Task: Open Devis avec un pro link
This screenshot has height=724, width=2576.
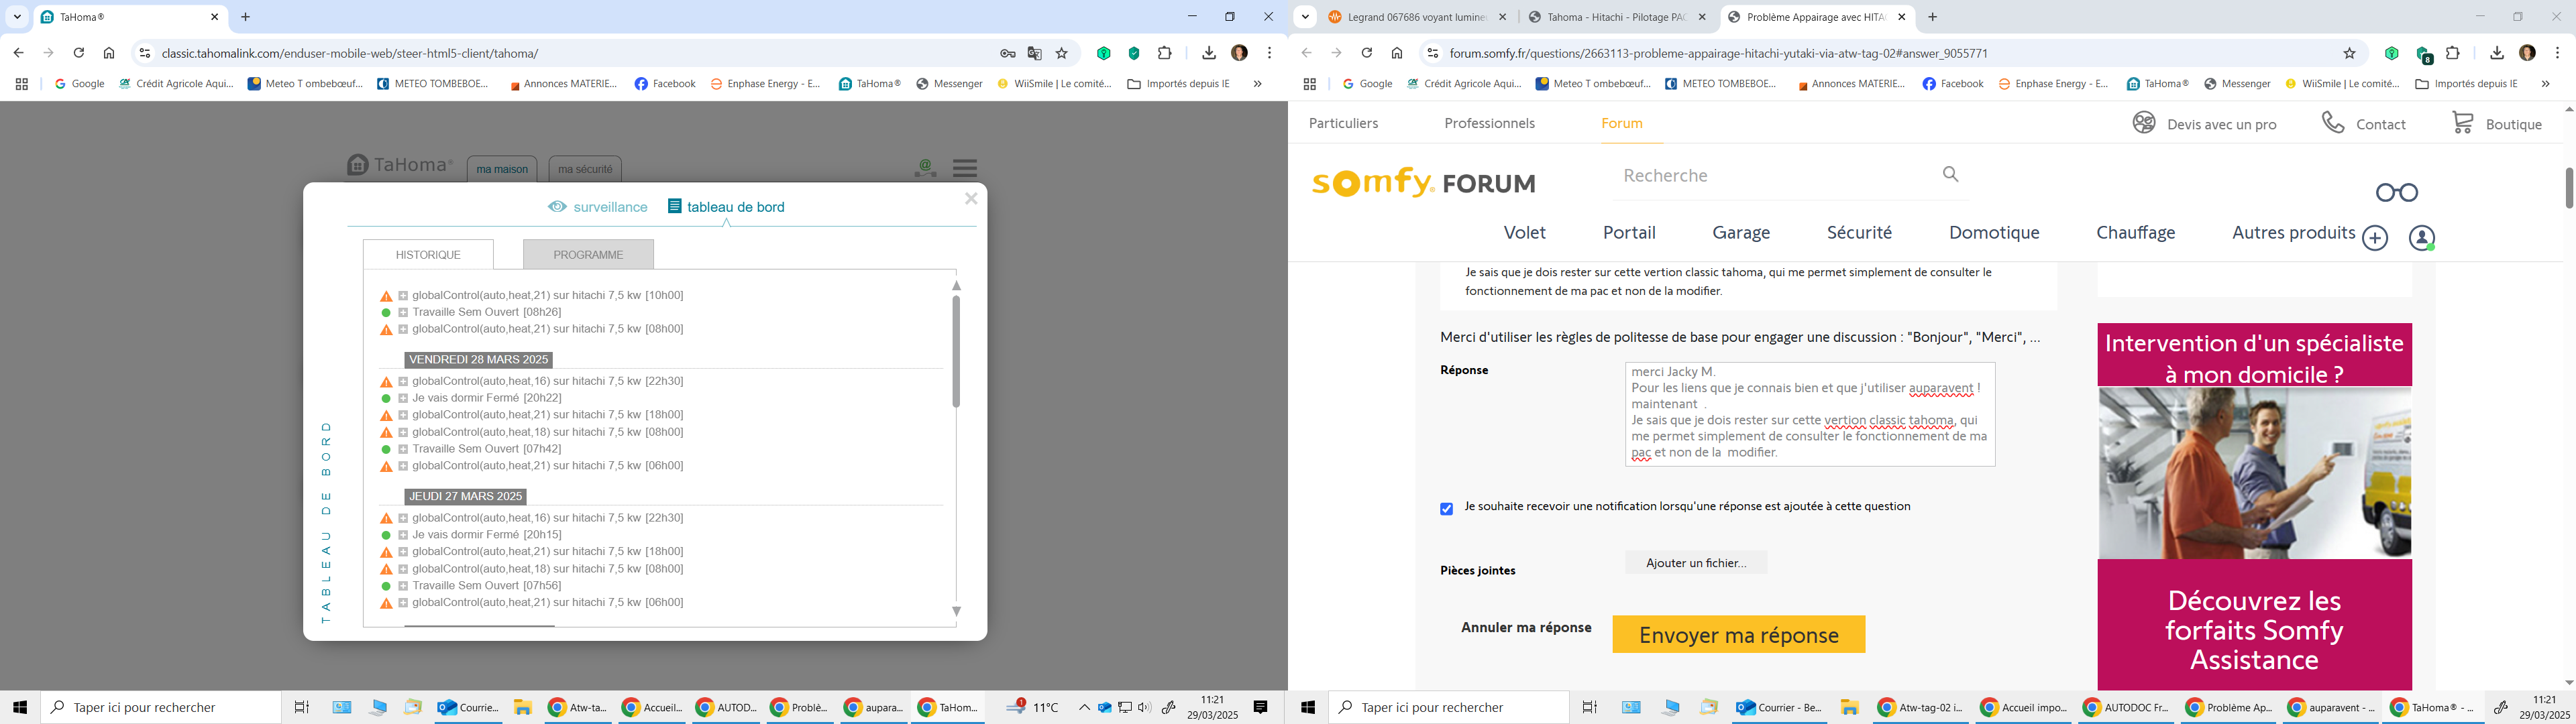Action: coord(2203,123)
